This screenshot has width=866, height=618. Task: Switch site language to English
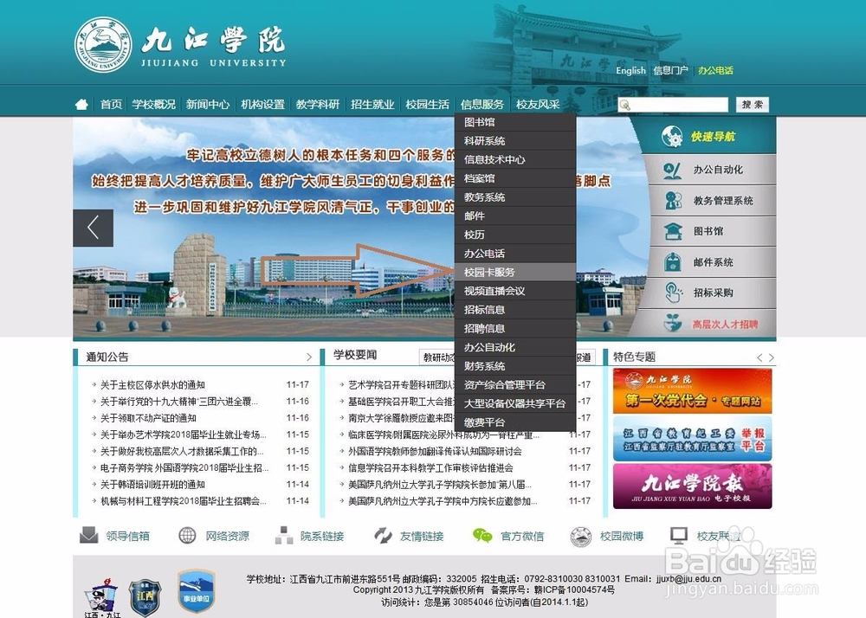tap(630, 71)
